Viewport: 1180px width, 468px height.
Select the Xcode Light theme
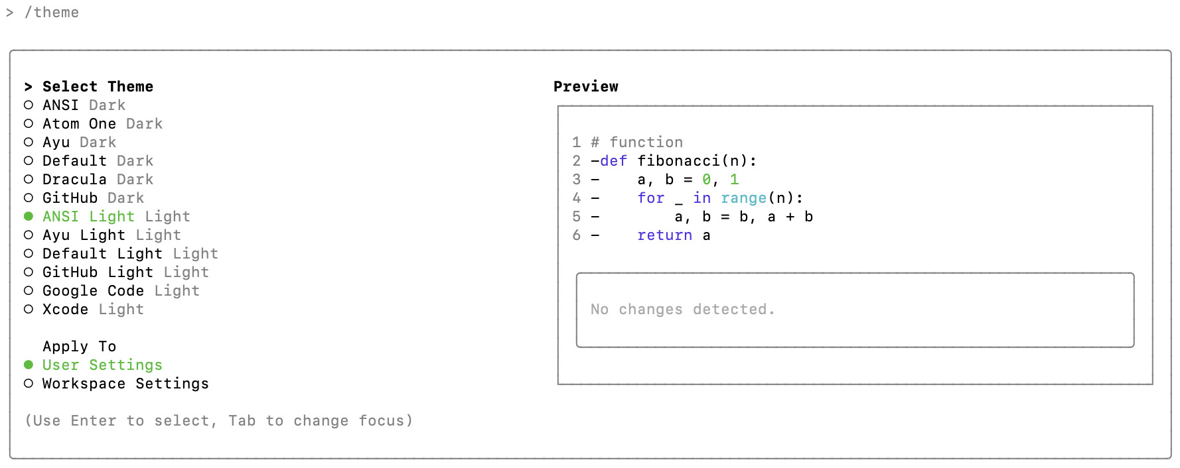pyautogui.click(x=92, y=310)
